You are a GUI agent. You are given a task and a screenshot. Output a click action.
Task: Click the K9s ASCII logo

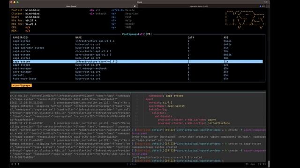(245, 20)
